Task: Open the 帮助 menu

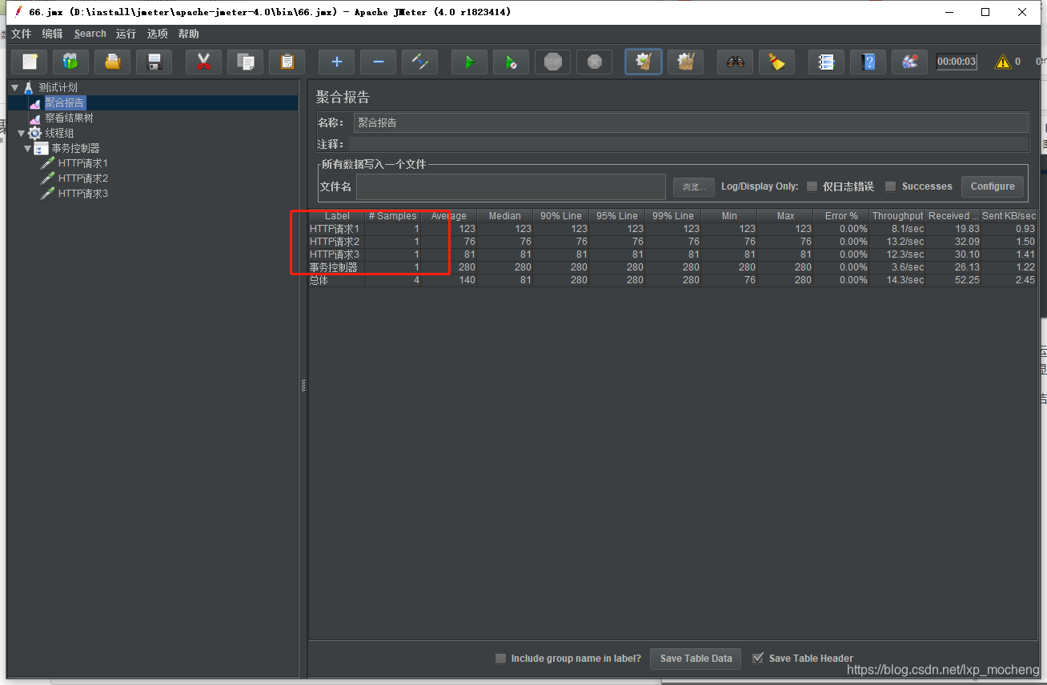Action: pos(189,34)
